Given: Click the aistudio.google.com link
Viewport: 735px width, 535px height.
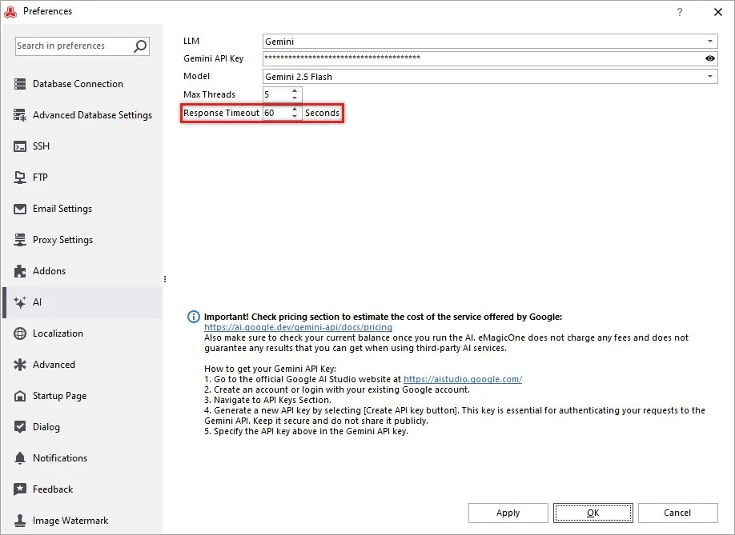Looking at the screenshot, I should click(463, 379).
